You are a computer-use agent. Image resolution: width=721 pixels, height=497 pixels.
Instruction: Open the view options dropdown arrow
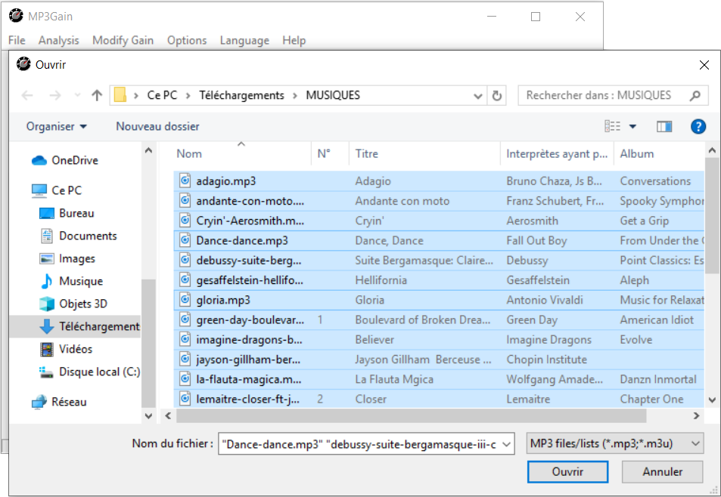click(x=632, y=126)
